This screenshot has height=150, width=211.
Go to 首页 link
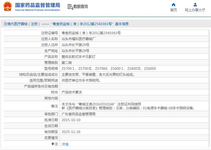[x=173, y=10]
